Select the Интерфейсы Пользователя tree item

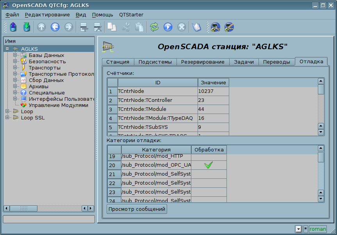point(61,99)
